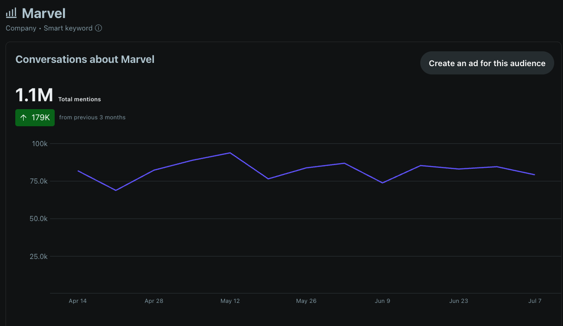Click the from previous 3 months text
The height and width of the screenshot is (326, 563).
click(92, 117)
